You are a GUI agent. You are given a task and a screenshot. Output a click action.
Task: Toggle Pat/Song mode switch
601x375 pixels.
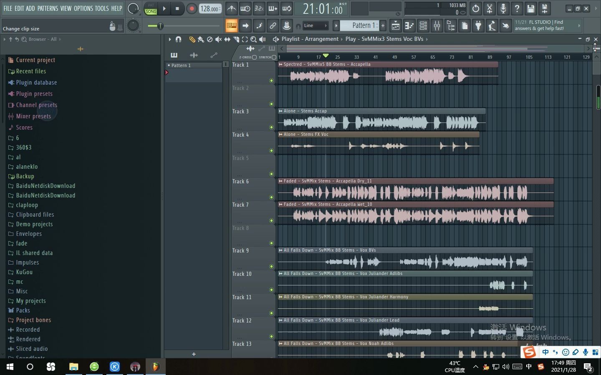pyautogui.click(x=151, y=8)
